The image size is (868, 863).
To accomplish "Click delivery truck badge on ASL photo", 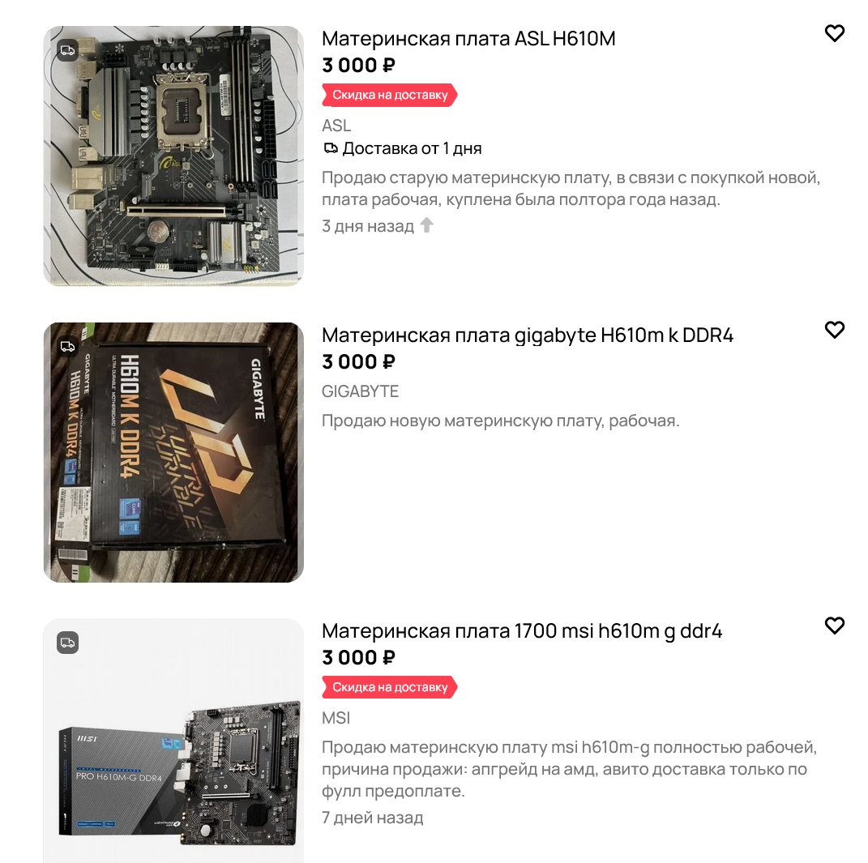I will point(67,50).
